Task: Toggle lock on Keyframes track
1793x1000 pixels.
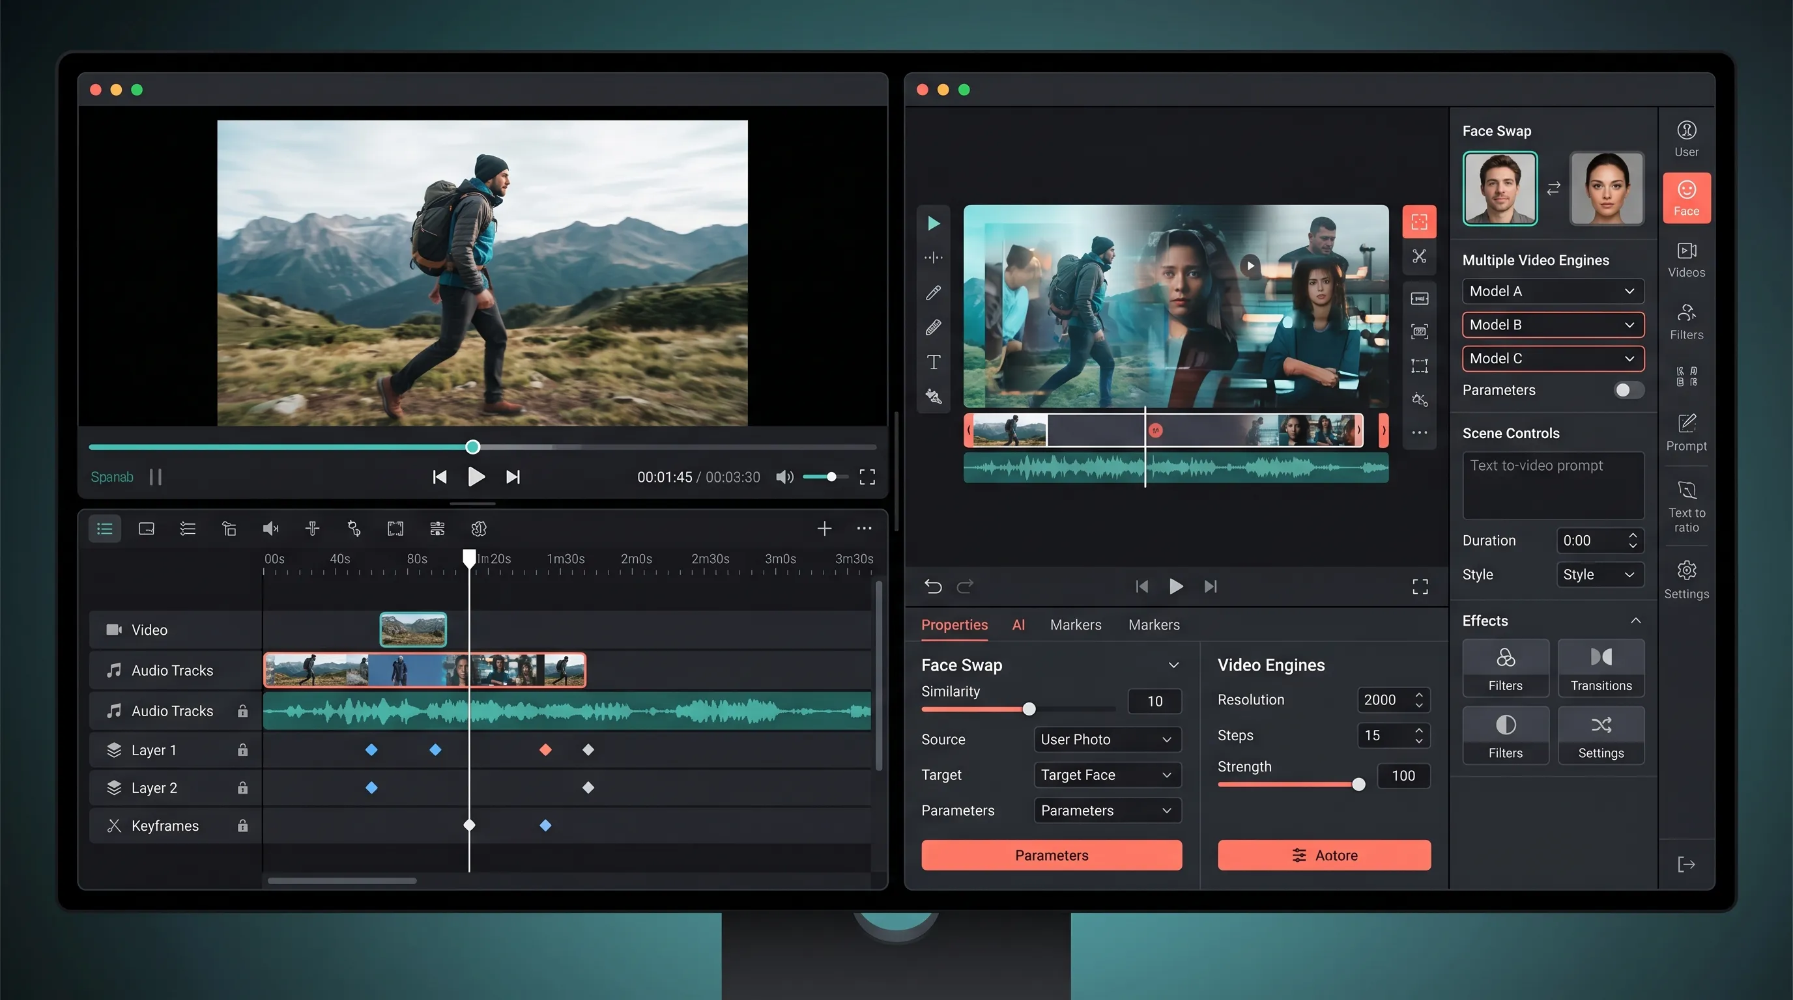Action: [242, 826]
